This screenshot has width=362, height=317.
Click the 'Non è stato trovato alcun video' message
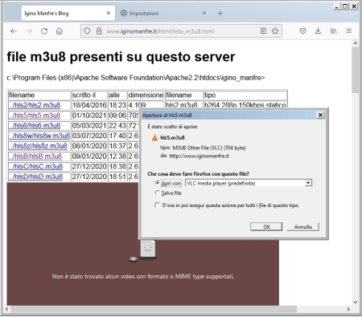click(x=143, y=276)
